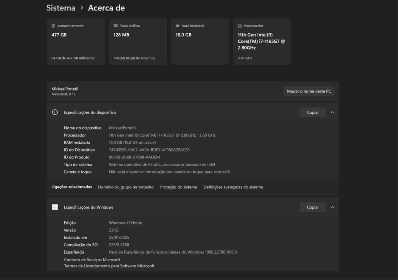Open Proteção do sistema link
Image resolution: width=398 pixels, height=280 pixels.
point(178,187)
